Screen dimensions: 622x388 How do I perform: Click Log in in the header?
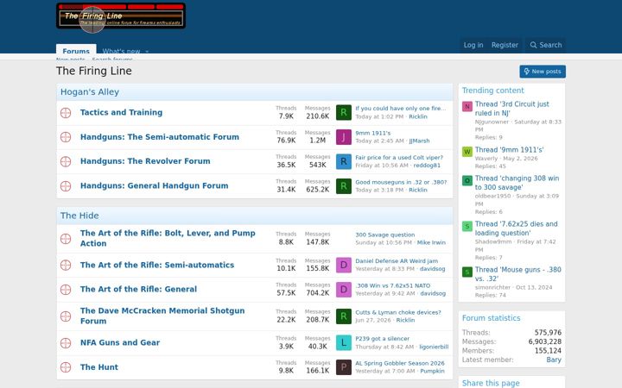click(x=473, y=45)
